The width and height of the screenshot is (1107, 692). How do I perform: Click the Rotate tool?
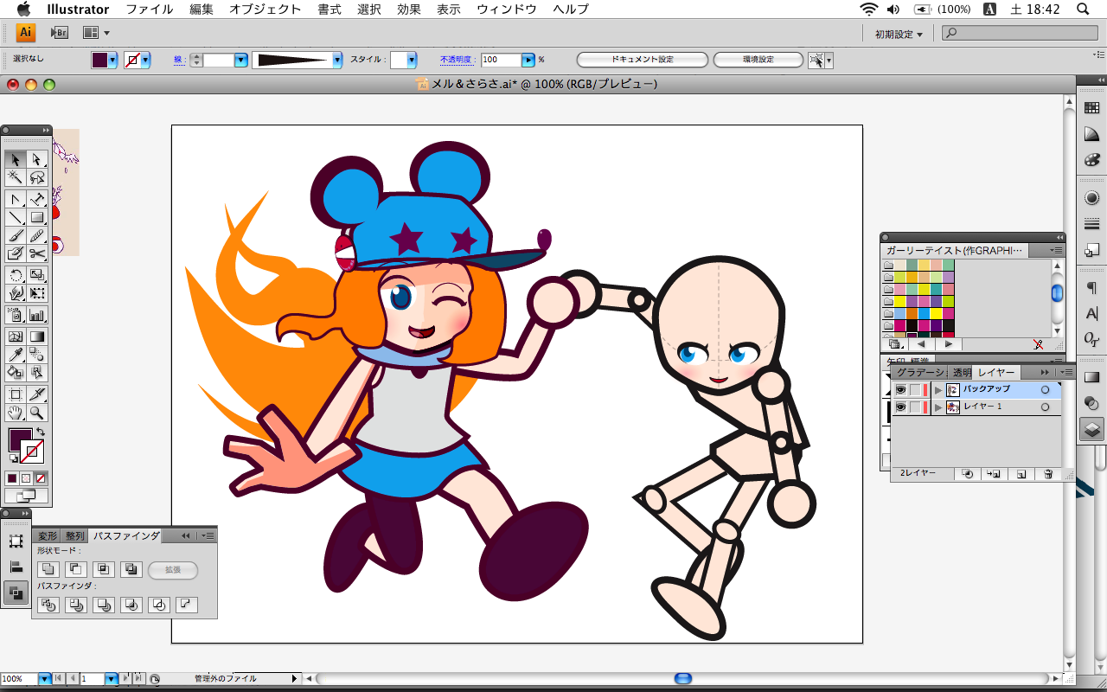point(15,275)
